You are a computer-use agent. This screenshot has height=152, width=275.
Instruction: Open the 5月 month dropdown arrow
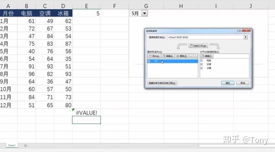coord(145,13)
